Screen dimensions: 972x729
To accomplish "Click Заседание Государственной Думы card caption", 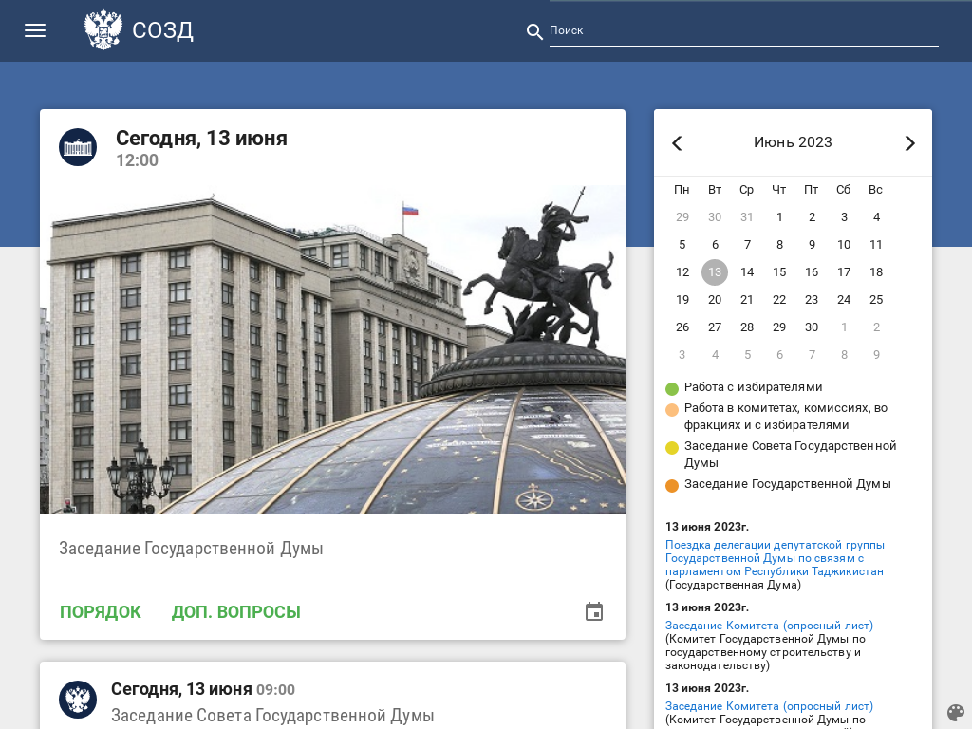I will click(191, 549).
